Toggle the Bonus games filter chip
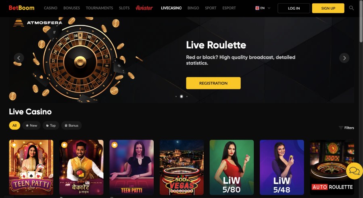Viewport: 363px width, 198px height. coord(71,126)
